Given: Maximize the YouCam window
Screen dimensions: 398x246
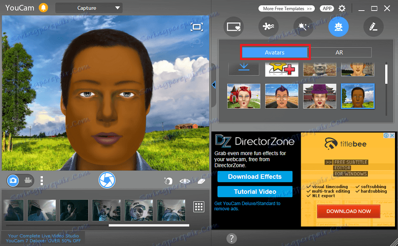Looking at the screenshot, I should [374, 9].
